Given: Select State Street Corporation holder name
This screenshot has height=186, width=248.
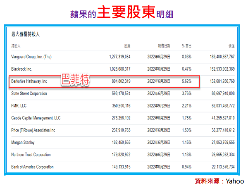Looking at the screenshot, I should [29, 93].
